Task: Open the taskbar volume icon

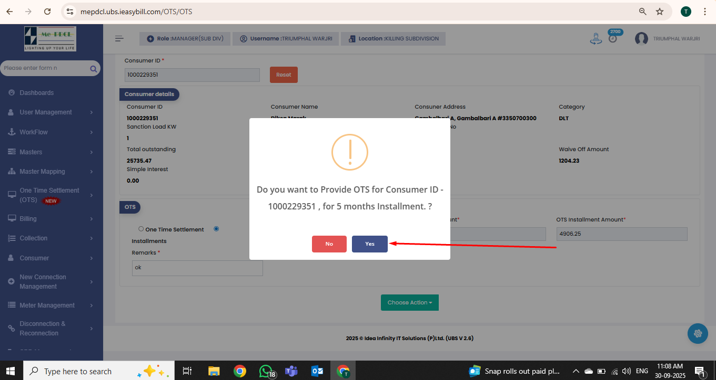Action: click(627, 371)
